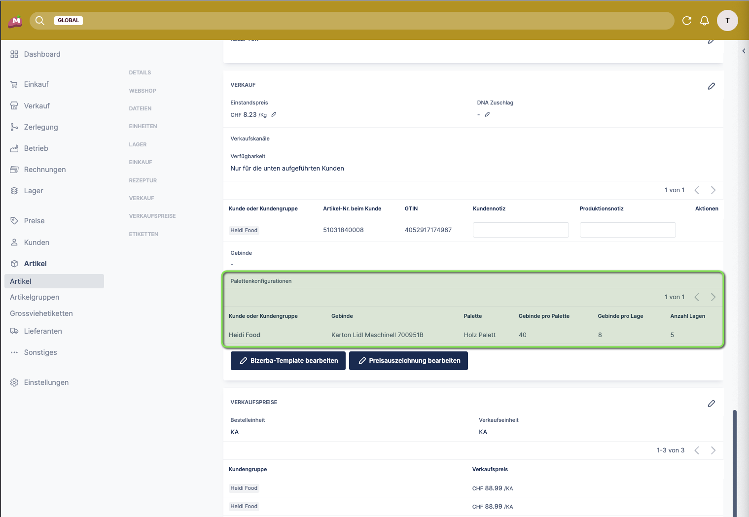This screenshot has width=749, height=517.
Task: Click the refresh icon in top bar
Action: [x=686, y=21]
